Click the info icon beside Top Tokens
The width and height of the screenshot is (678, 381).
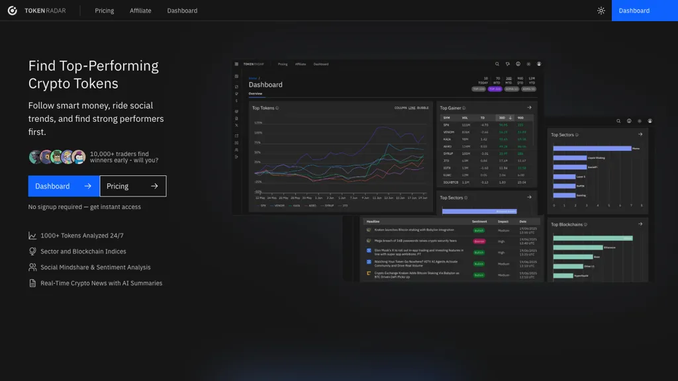pyautogui.click(x=277, y=107)
